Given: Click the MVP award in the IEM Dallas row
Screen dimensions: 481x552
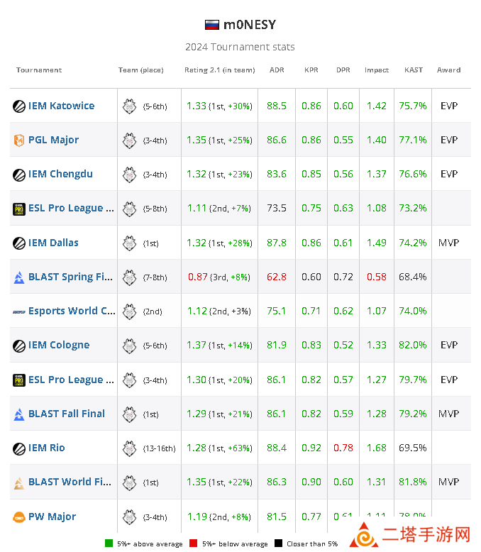Looking at the screenshot, I should pos(448,243).
